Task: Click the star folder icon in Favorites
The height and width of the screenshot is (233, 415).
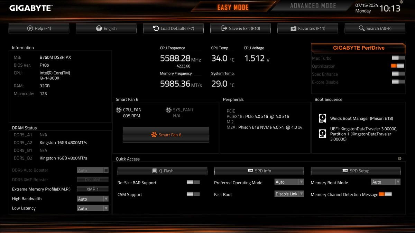Action: click(x=293, y=28)
